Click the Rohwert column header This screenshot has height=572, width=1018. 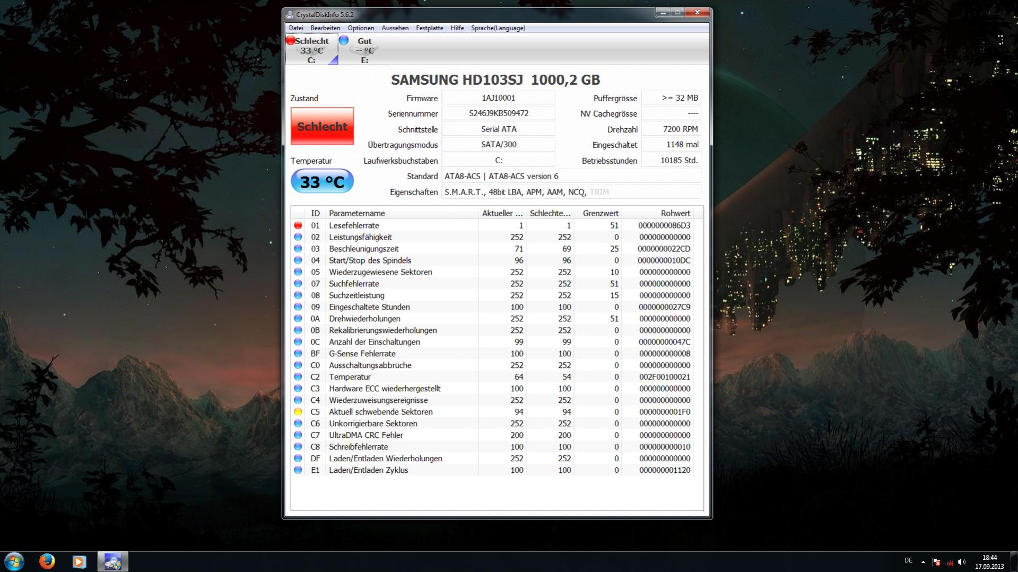coord(657,213)
